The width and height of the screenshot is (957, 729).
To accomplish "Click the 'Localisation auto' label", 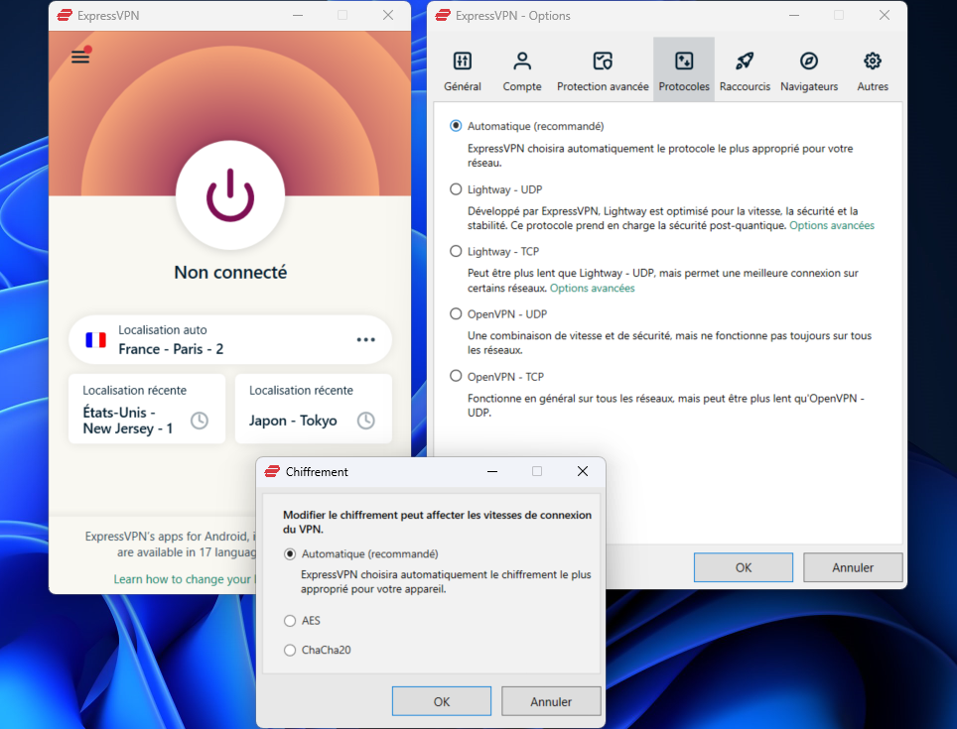I will 163,329.
